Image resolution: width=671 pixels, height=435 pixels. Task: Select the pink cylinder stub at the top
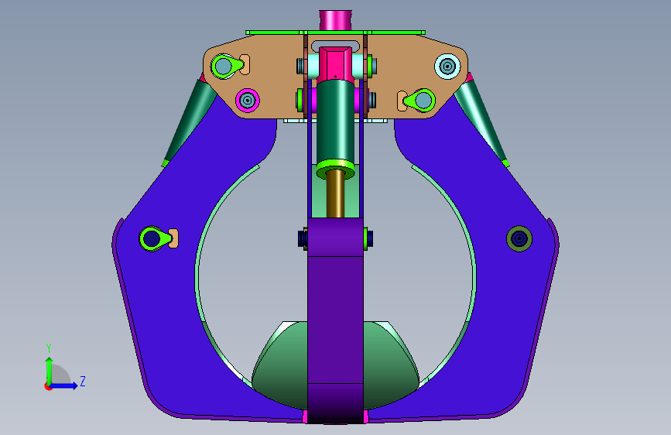pyautogui.click(x=336, y=20)
